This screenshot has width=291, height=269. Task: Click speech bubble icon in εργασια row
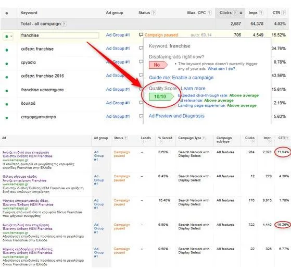point(141,62)
